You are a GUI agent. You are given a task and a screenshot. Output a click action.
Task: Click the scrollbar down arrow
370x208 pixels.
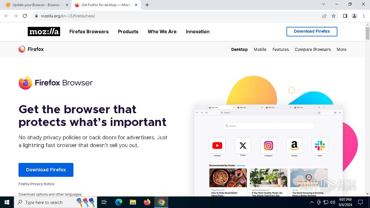point(367,194)
